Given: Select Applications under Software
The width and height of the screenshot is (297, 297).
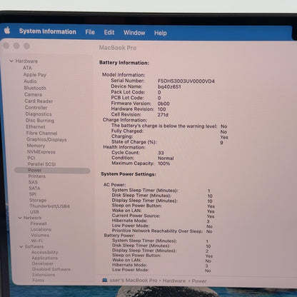Looking at the screenshot, I should [45, 258].
